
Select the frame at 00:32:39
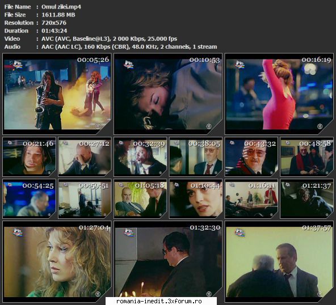pyautogui.click(x=140, y=157)
